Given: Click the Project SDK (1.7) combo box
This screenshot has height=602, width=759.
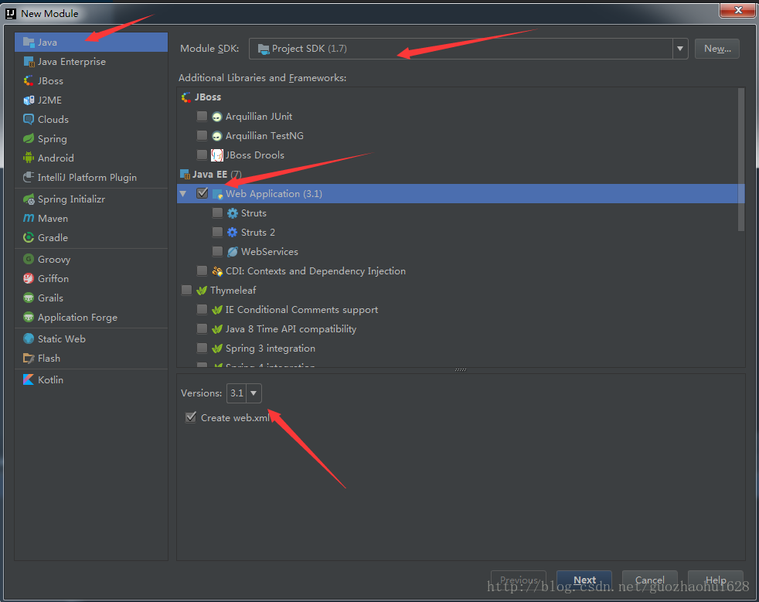Looking at the screenshot, I should click(x=468, y=49).
